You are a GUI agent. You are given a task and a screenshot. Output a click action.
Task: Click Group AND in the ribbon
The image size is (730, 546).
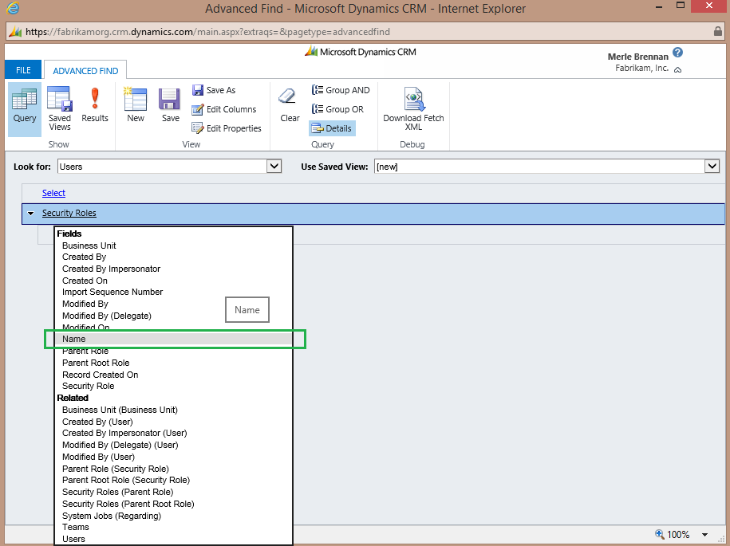[x=341, y=90]
